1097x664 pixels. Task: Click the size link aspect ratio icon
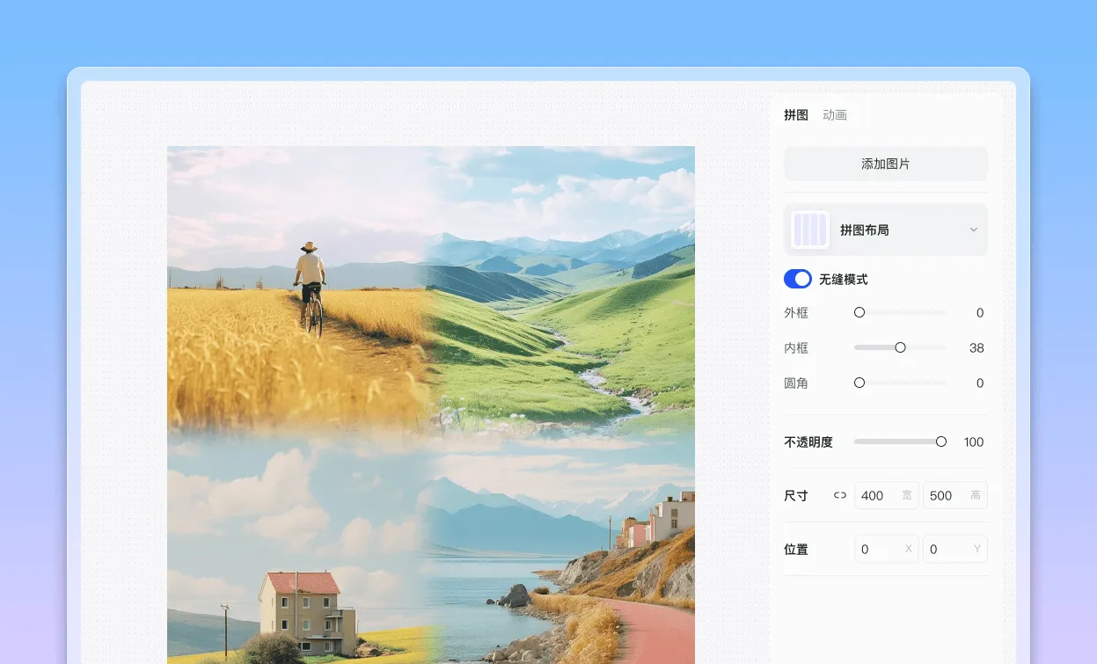(x=840, y=495)
